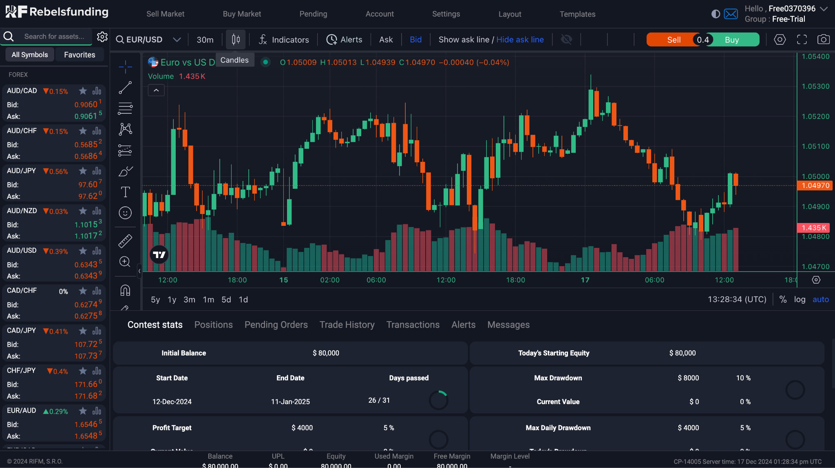Collapse the chart legend with chevron button
Image resolution: width=835 pixels, height=468 pixels.
(156, 90)
